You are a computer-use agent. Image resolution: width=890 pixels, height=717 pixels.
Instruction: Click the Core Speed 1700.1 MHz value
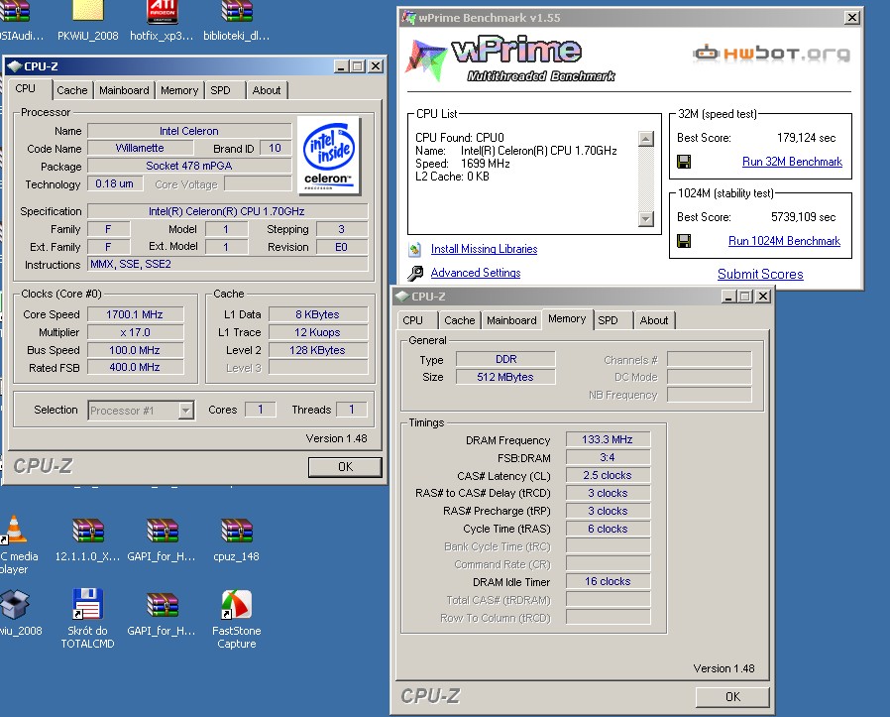tap(135, 314)
